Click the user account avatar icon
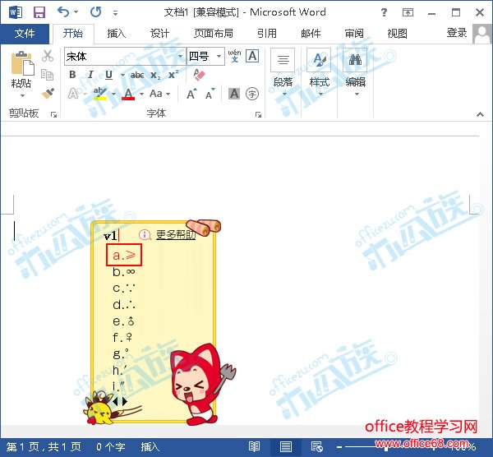493x457 pixels. 481,34
